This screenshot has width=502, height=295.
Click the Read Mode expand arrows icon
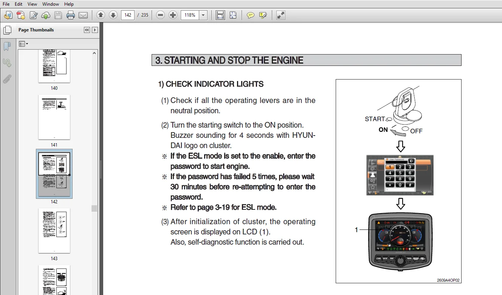tap(280, 15)
